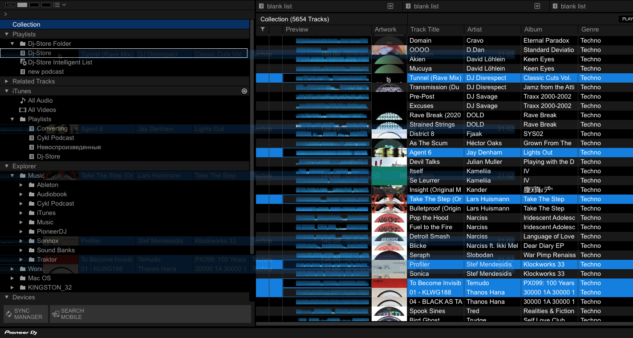Click artist Héctor Oaks
This screenshot has width=633, height=338.
484,143
